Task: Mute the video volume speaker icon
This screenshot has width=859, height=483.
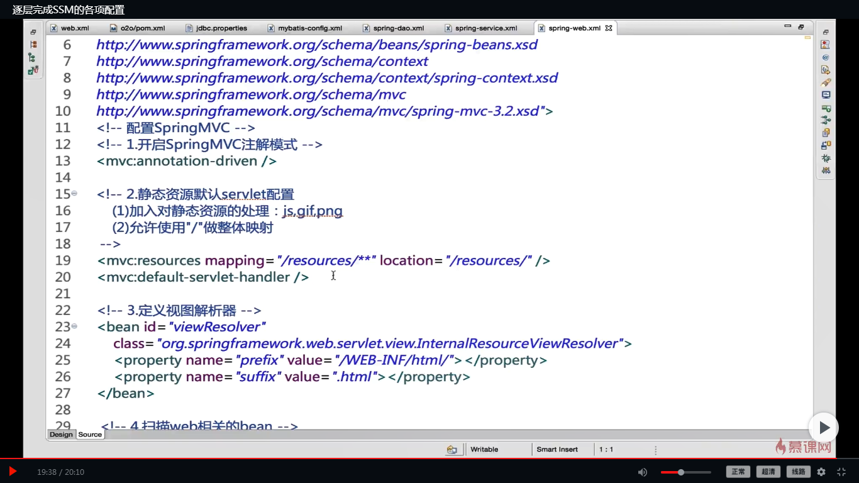Action: coord(642,472)
